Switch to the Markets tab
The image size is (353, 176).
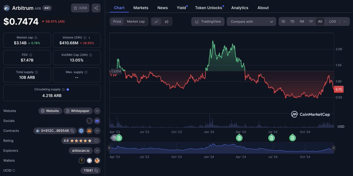[x=141, y=8]
